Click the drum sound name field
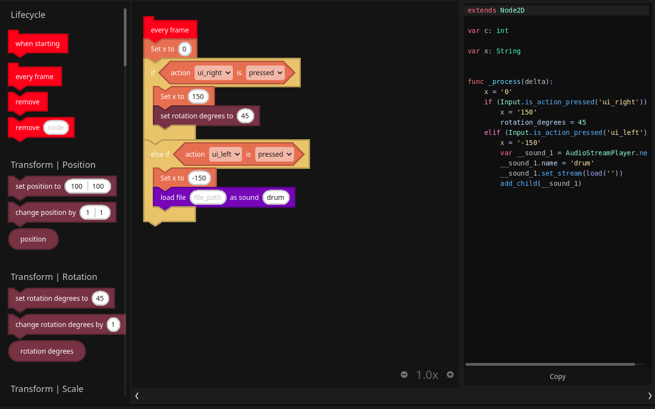Viewport: 655px width, 409px height. pos(276,197)
